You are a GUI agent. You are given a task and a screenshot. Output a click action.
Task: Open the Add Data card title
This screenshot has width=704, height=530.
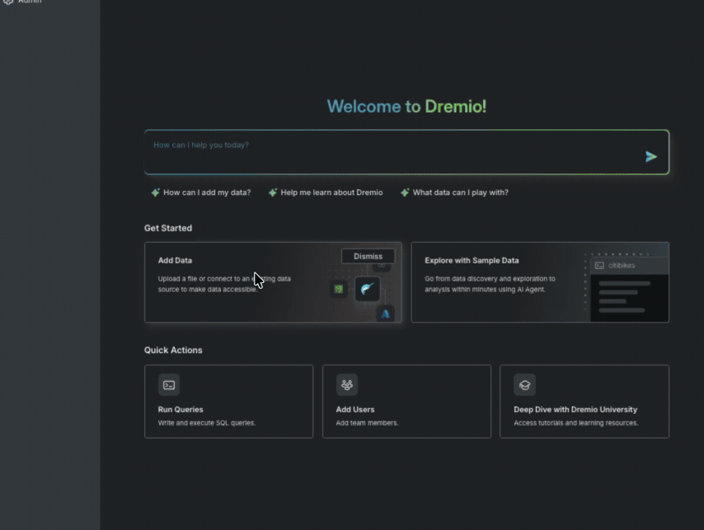pyautogui.click(x=175, y=261)
